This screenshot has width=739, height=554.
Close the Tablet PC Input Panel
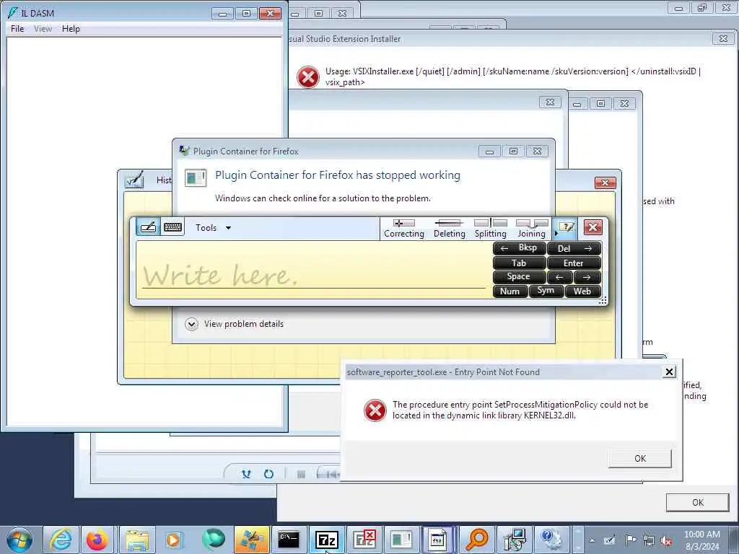click(593, 227)
